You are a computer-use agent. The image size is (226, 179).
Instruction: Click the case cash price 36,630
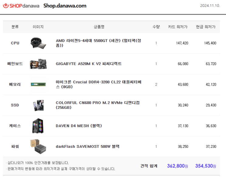[x=211, y=126]
